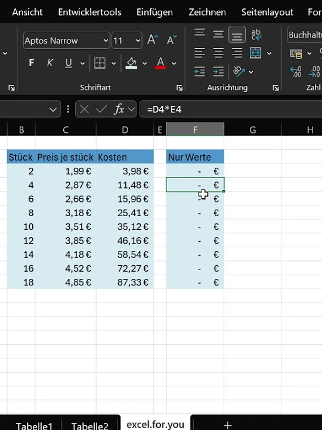The image size is (322, 430).
Task: Select column G header
Action: [x=253, y=130]
